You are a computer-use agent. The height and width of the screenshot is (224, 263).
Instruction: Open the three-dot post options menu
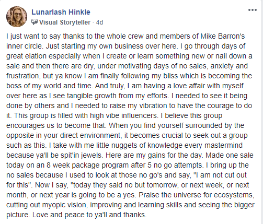[x=253, y=10]
